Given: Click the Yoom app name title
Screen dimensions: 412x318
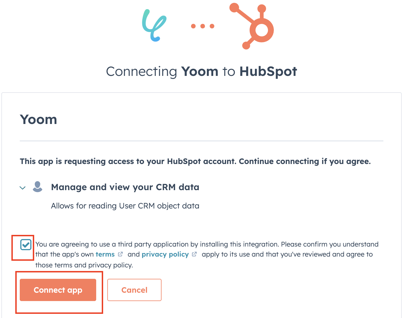Looking at the screenshot, I should (38, 120).
